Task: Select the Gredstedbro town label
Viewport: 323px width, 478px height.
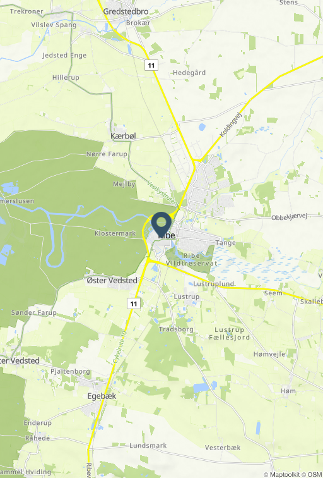Action: (126, 11)
